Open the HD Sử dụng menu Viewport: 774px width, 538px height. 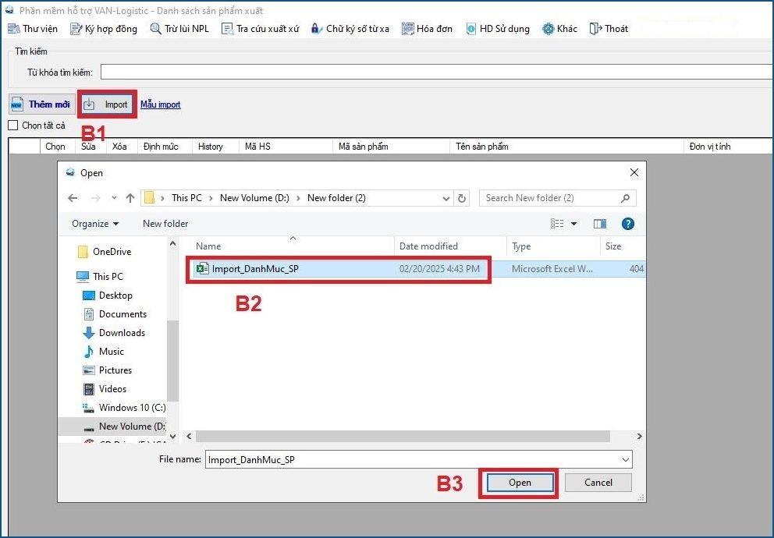click(498, 29)
